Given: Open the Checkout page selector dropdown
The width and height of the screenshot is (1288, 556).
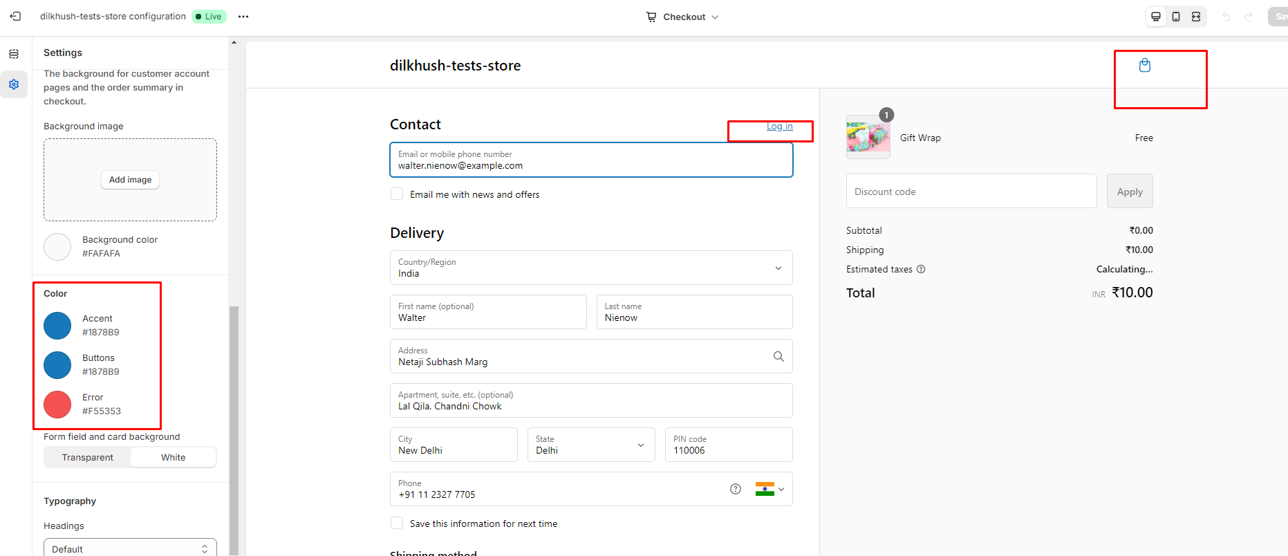Looking at the screenshot, I should (x=683, y=17).
